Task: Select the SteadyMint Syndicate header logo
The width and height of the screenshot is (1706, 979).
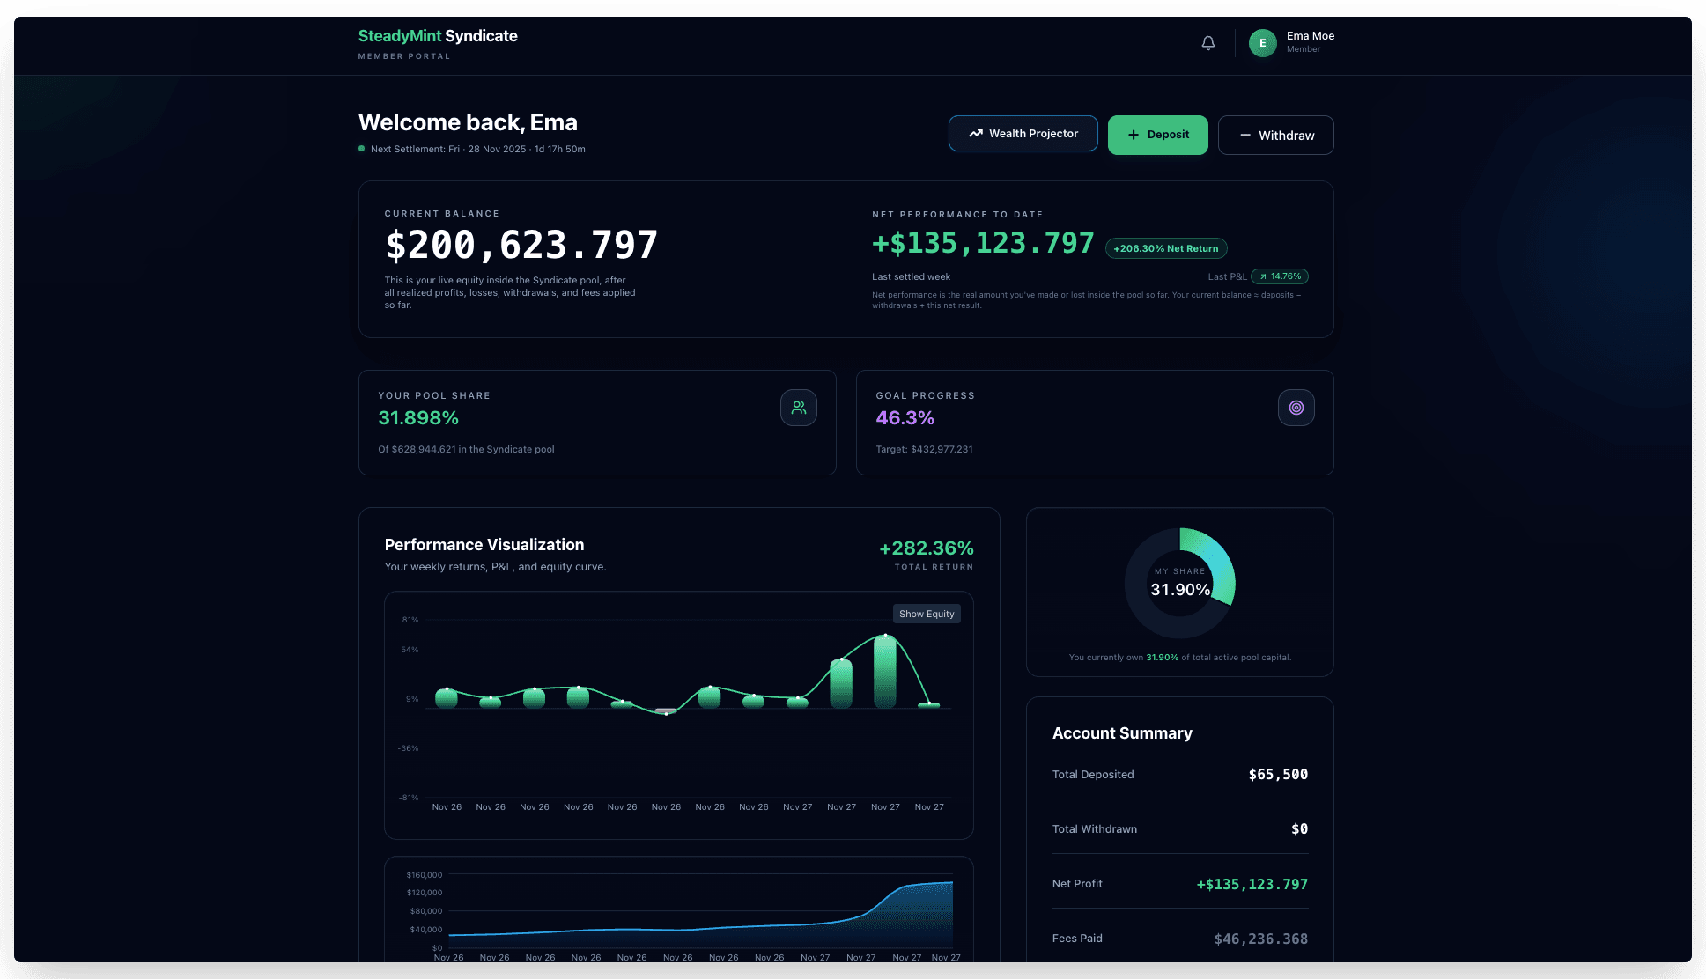Action: point(437,36)
